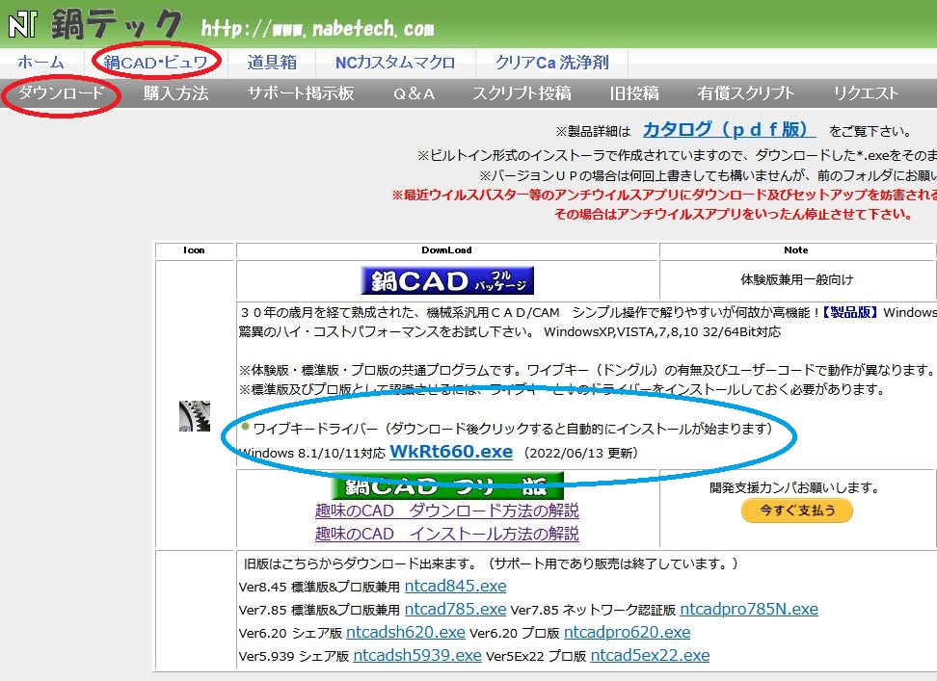Screen dimensions: 937x681
Task: Click the 今すぐ支払う donate button
Action: point(796,511)
